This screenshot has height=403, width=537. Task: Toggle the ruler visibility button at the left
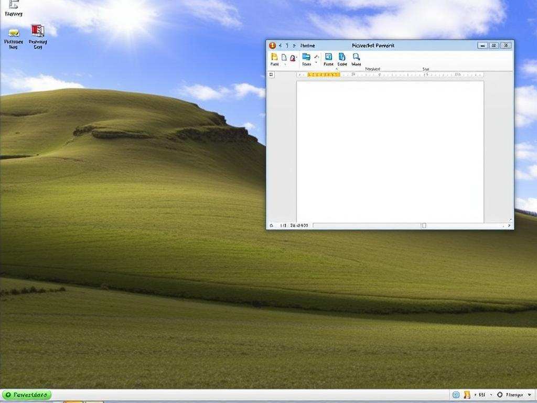[x=271, y=74]
